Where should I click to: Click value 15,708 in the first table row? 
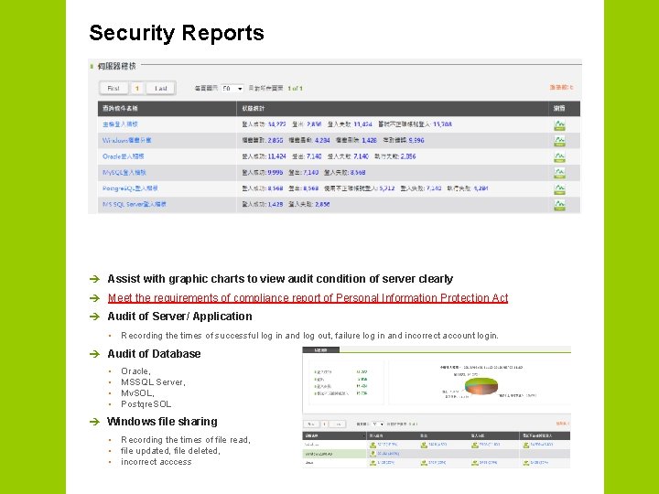[442, 124]
